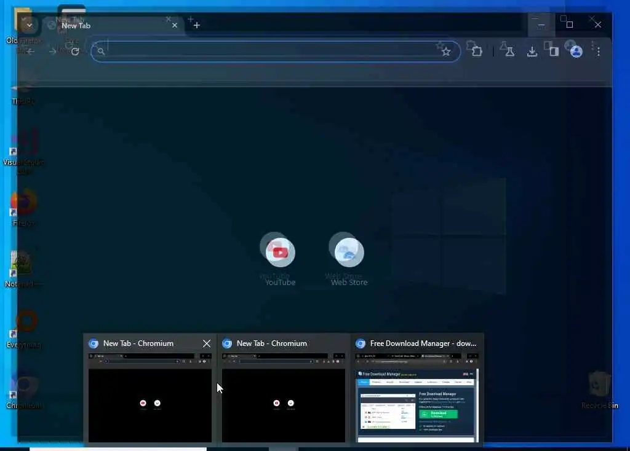Maximize the Chromium window
Screen dimensions: 630x451
pyautogui.click(x=569, y=25)
